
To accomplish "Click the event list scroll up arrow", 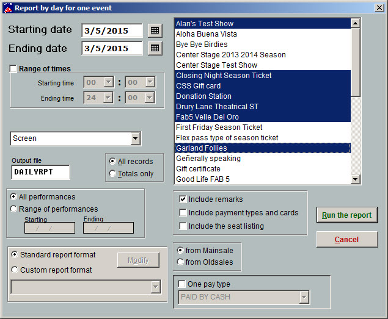I will pos(356,23).
